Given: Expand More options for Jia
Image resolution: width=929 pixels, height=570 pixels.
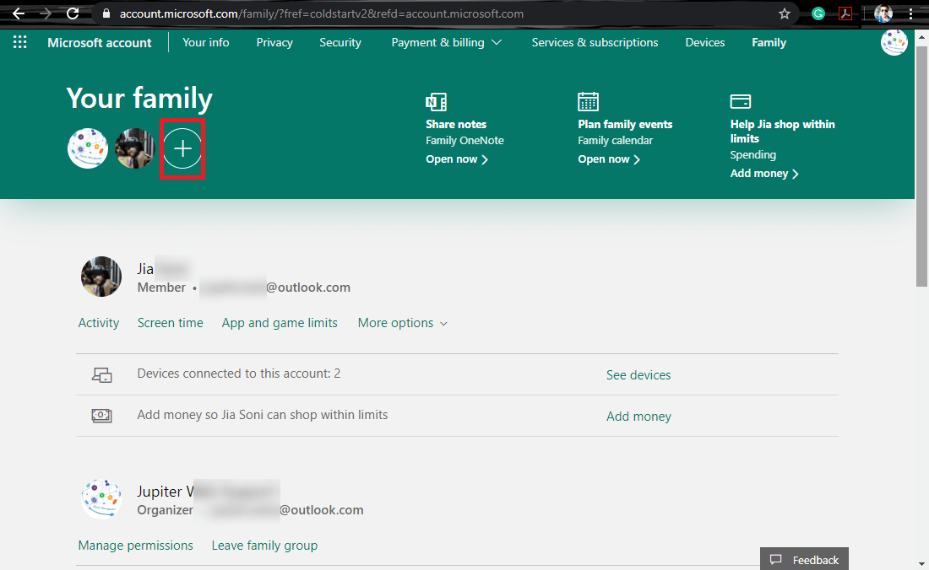Looking at the screenshot, I should 402,323.
